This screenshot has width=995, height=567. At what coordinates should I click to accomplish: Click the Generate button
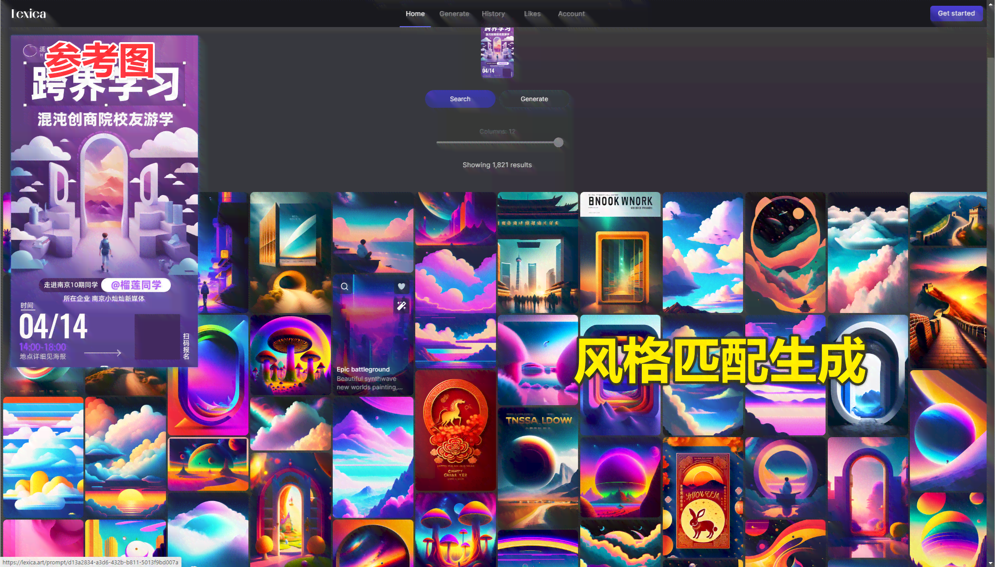point(534,99)
